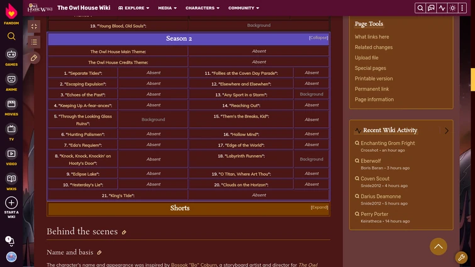Image resolution: width=475 pixels, height=267 pixels.
Task: Select episode "Eclipse Lake" cell
Action: [x=82, y=174]
